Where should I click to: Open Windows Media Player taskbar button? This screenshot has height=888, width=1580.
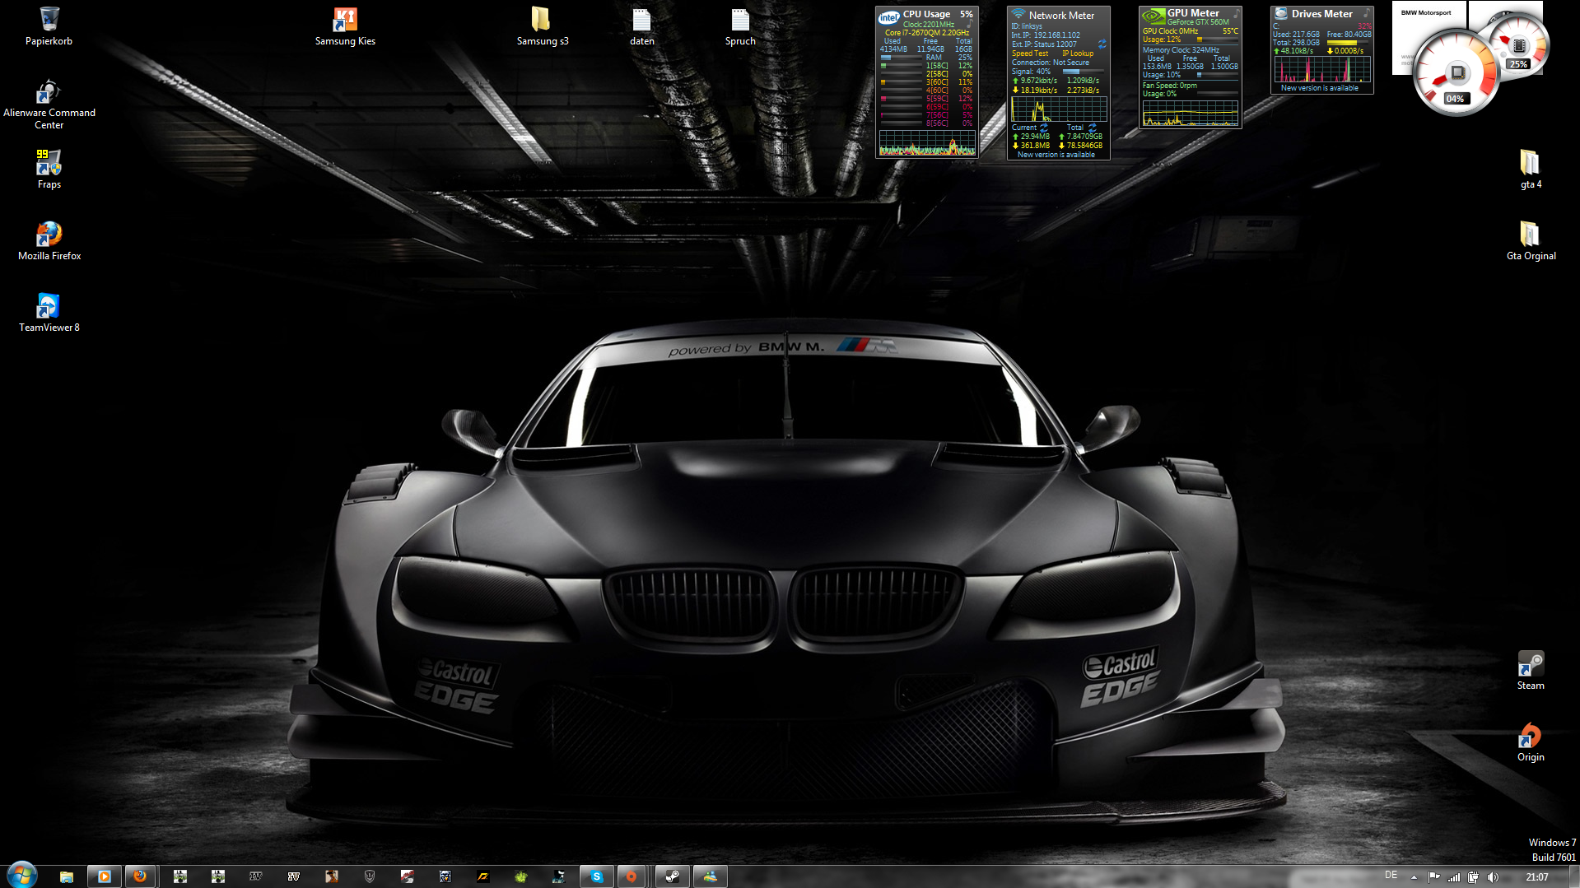coord(105,876)
